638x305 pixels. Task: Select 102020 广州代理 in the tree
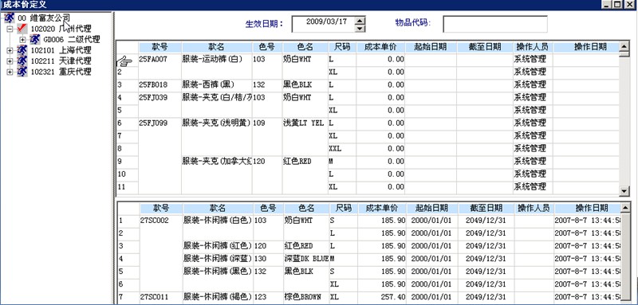pyautogui.click(x=61, y=29)
